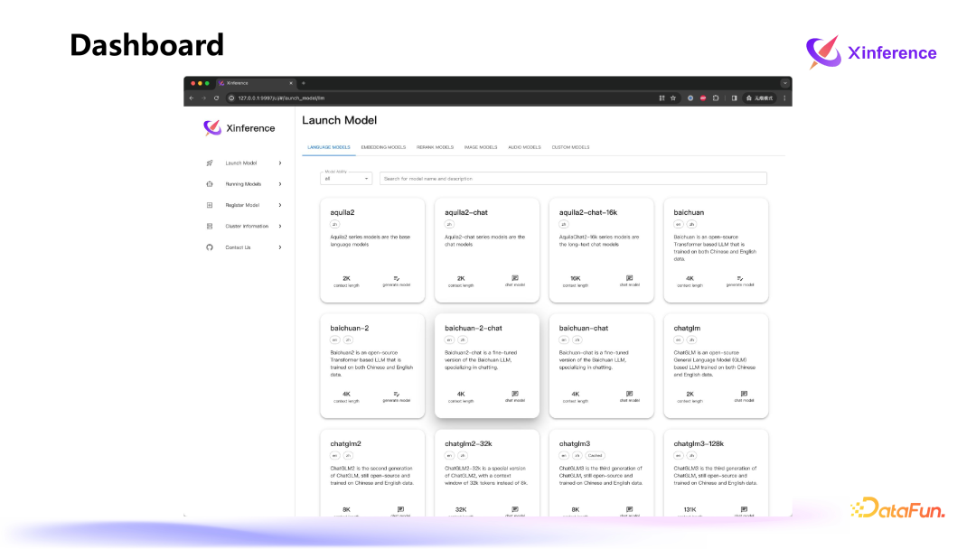Image resolution: width=976 pixels, height=549 pixels.
Task: Open the browser extensions puzzle icon
Action: tap(716, 98)
